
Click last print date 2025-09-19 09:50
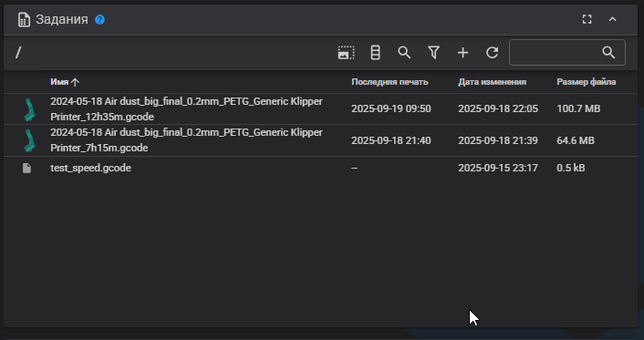[391, 108]
